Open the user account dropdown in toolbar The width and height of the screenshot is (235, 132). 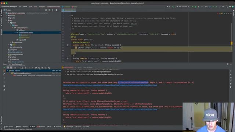tap(168, 7)
